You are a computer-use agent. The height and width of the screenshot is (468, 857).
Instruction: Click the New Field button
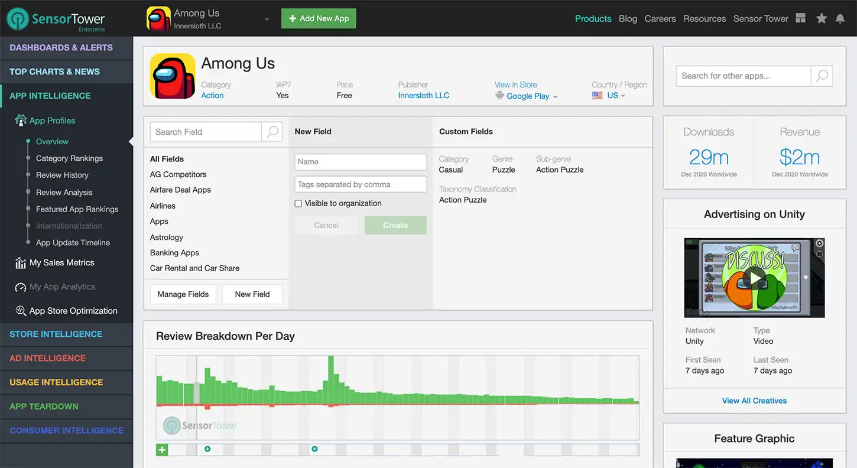pyautogui.click(x=252, y=294)
